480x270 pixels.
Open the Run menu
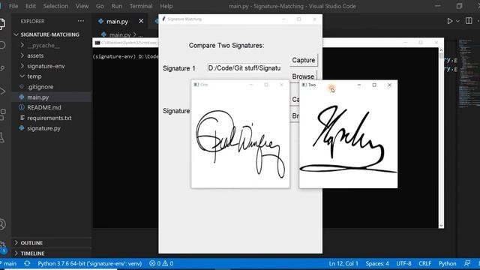point(117,6)
